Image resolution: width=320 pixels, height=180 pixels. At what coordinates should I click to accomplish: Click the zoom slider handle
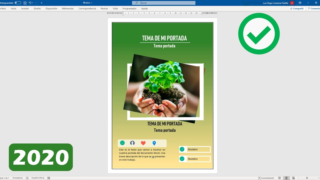coord(307,178)
